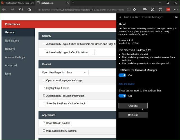This screenshot has height=140, width=180.
Task: Click the address bar URL
Action: pyautogui.click(x=81, y=10)
